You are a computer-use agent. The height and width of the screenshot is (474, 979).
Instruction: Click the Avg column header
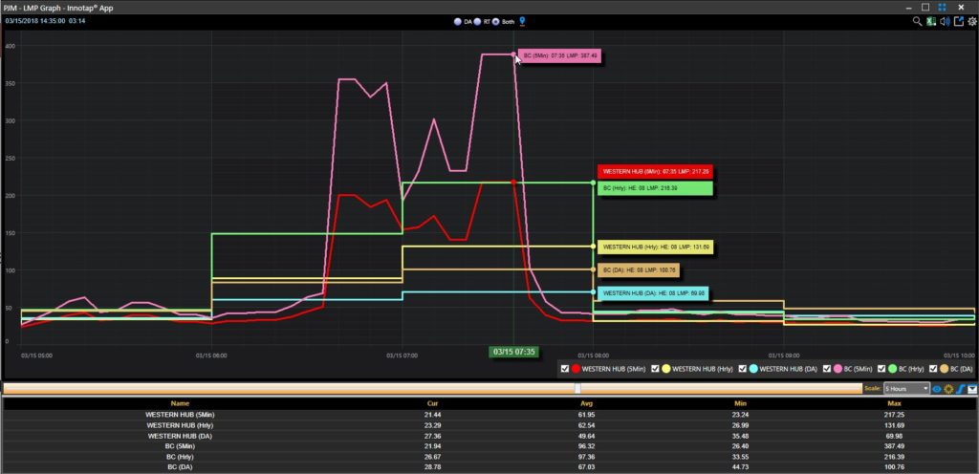[586, 403]
